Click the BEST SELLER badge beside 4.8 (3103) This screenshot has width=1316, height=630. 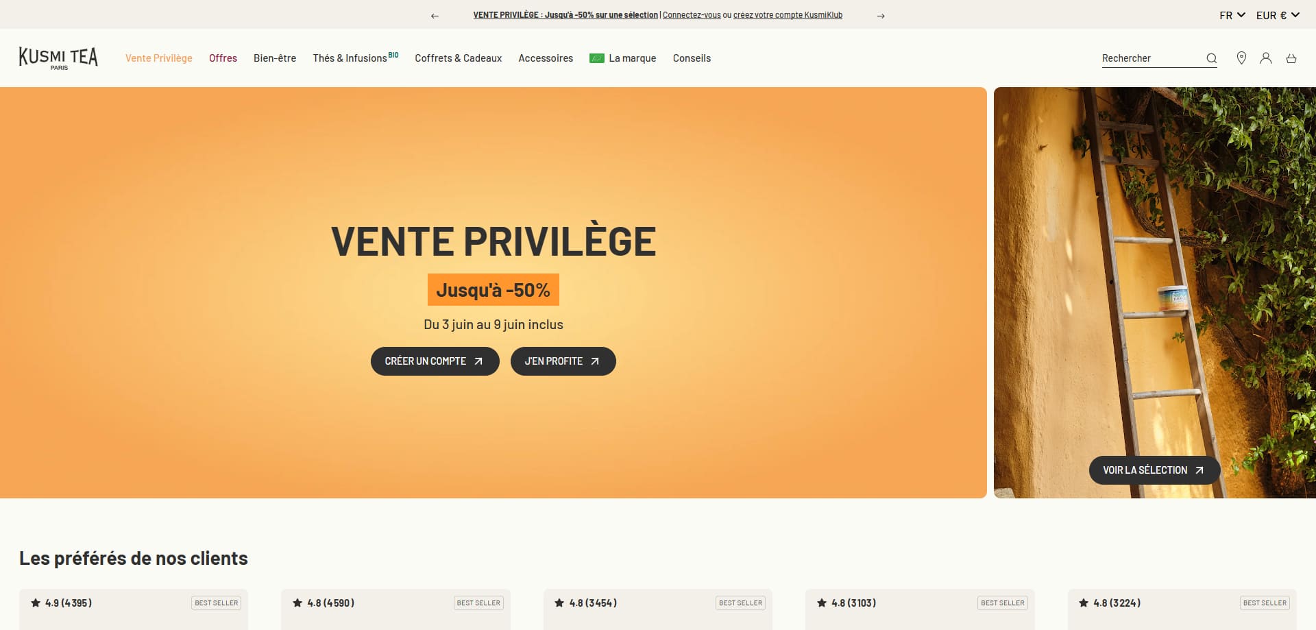pyautogui.click(x=1003, y=603)
